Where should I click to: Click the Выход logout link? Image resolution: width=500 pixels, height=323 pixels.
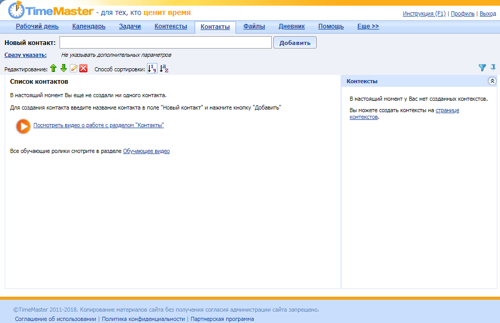point(488,13)
